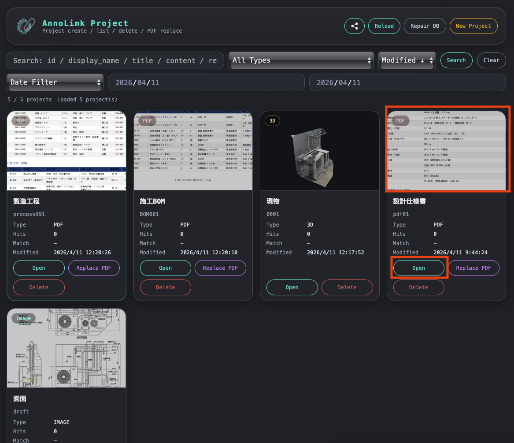Open the Modified sort order dropdown
Screen dimensions: 514x443
[407, 60]
